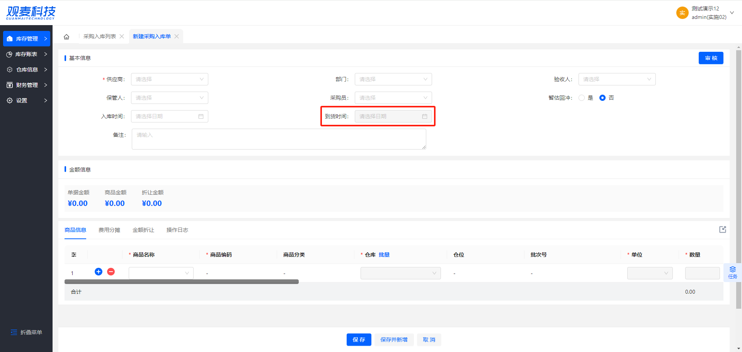Open the 保管人 dropdown
The width and height of the screenshot is (742, 352).
[170, 98]
